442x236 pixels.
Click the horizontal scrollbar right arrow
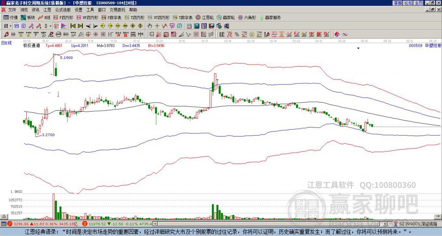pos(385,224)
